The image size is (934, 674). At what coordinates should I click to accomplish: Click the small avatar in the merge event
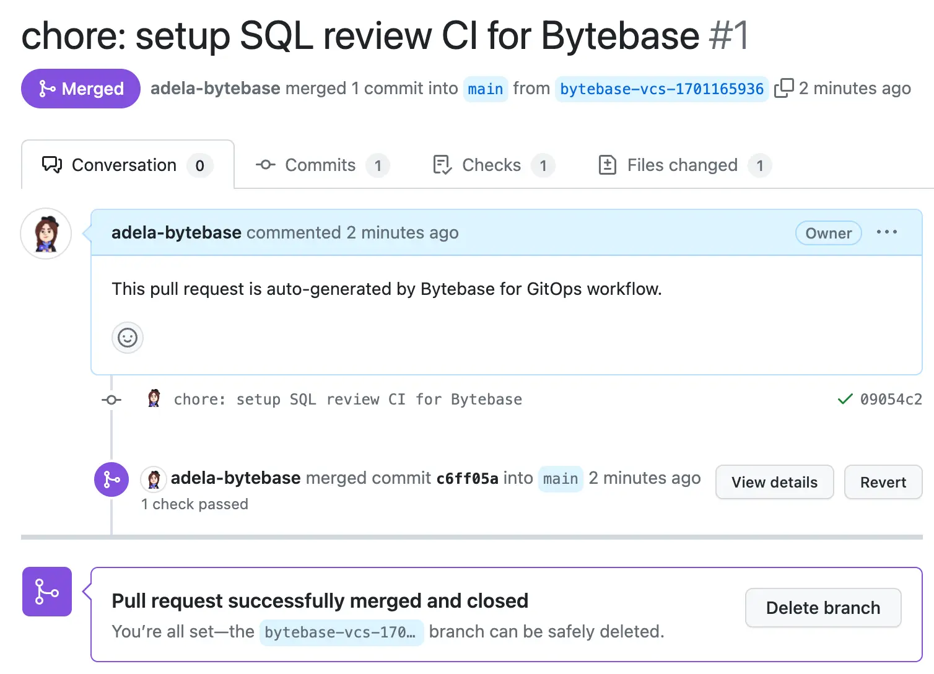pyautogui.click(x=154, y=479)
